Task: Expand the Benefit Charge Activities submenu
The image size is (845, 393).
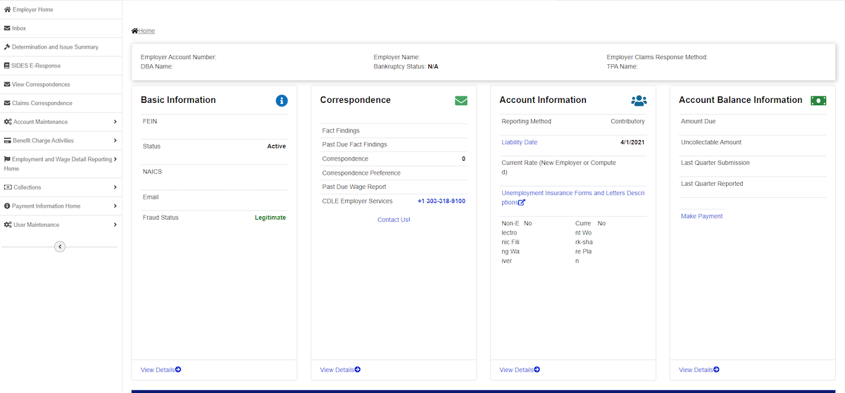Action: point(115,141)
